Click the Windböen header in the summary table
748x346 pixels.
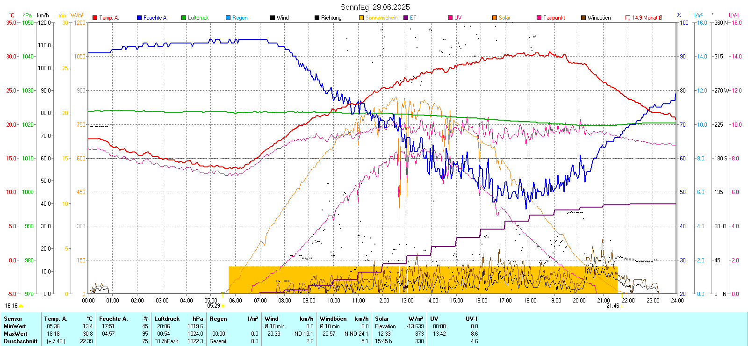(333, 319)
